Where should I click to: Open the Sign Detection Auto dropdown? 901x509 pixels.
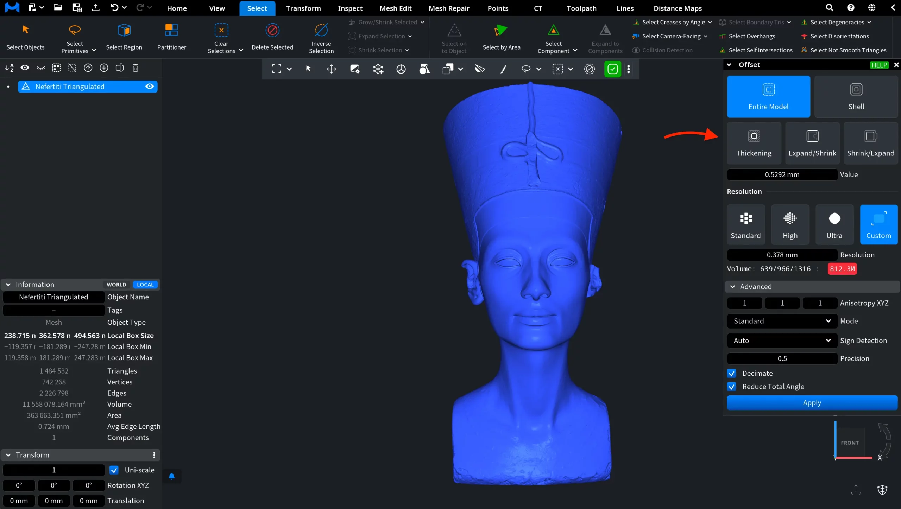(x=782, y=341)
